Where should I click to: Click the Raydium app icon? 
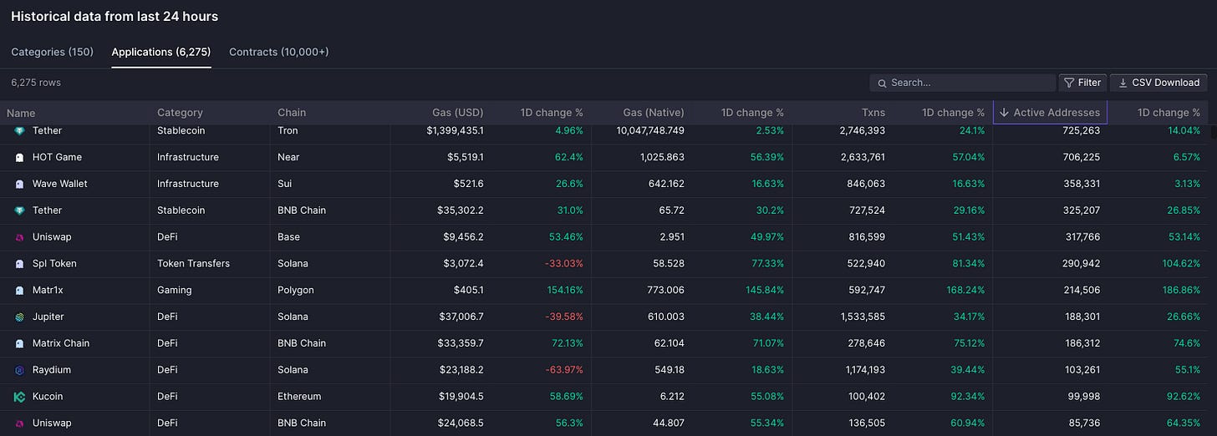pyautogui.click(x=20, y=370)
